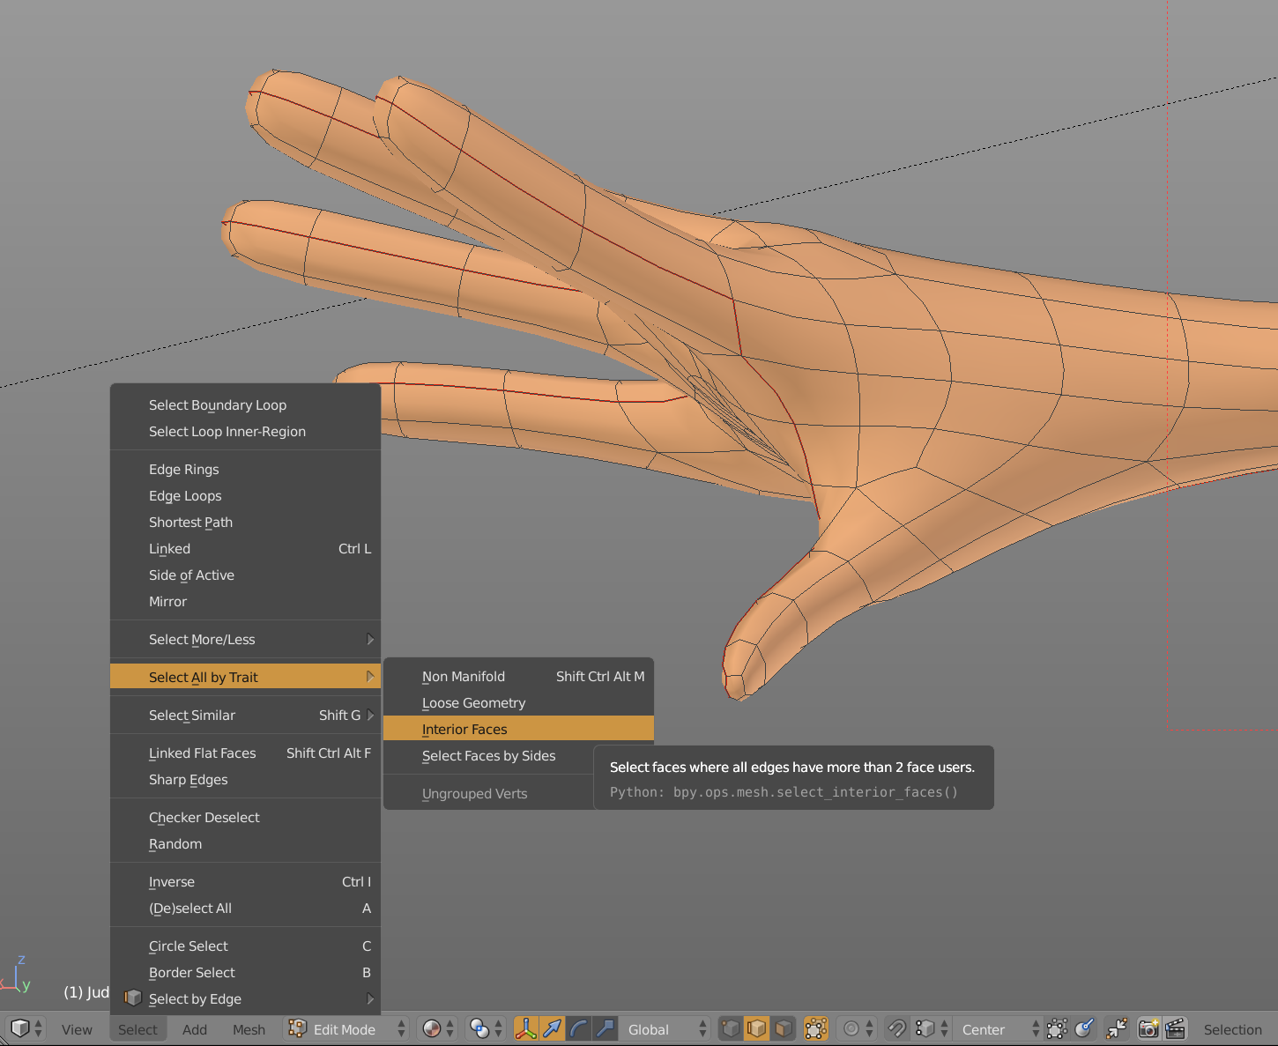Enable the scale manipulator icon
Image resolution: width=1278 pixels, height=1046 pixels.
pyautogui.click(x=605, y=1028)
